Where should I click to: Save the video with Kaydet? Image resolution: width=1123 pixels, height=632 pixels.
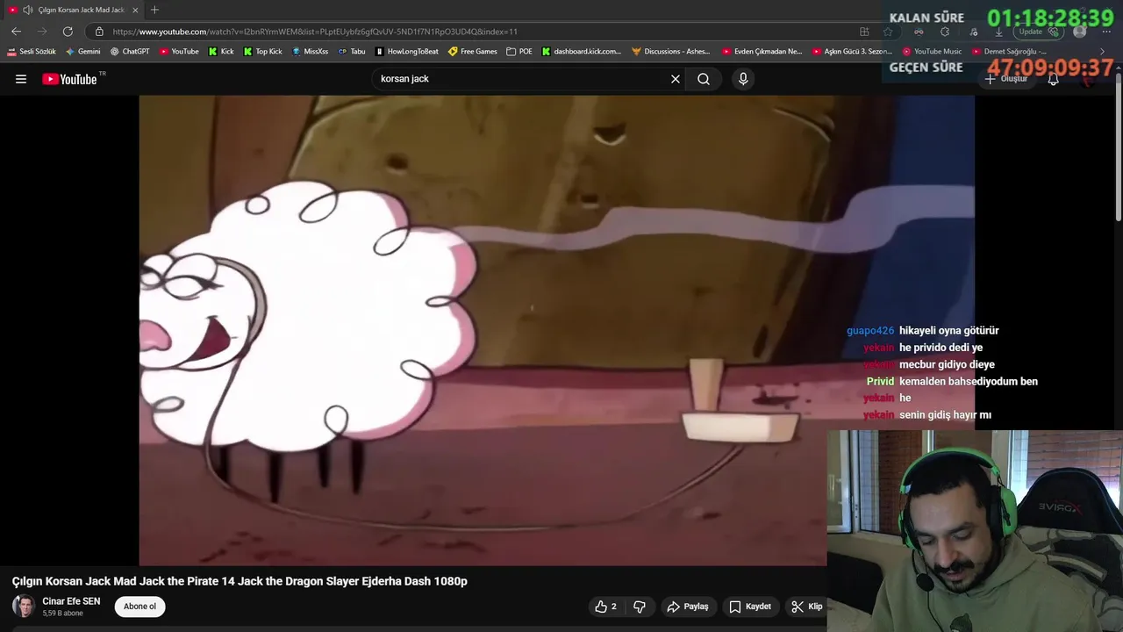pyautogui.click(x=750, y=607)
